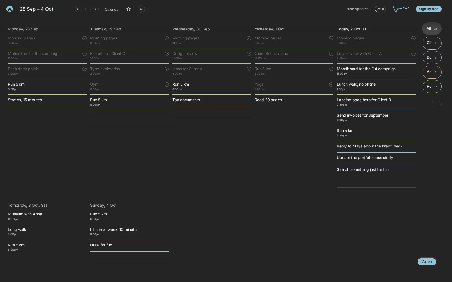Uncheck Monday's Morning pages task
This screenshot has height=282, width=452.
pyautogui.click(x=84, y=38)
